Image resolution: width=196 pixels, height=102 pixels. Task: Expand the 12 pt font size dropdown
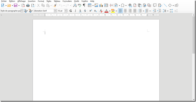point(66,11)
